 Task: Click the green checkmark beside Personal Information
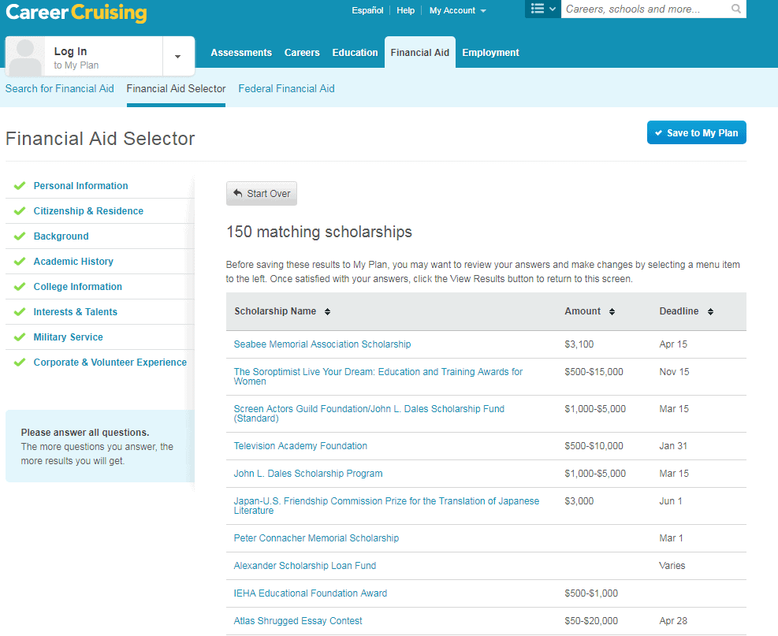pyautogui.click(x=20, y=186)
